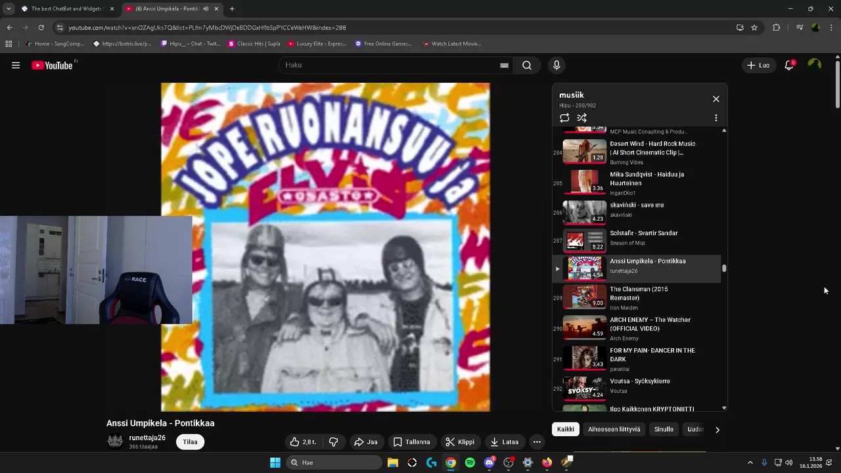
Task: Play Mika Sundqvist - Haiduu ja Huurteinen
Action: click(x=637, y=183)
